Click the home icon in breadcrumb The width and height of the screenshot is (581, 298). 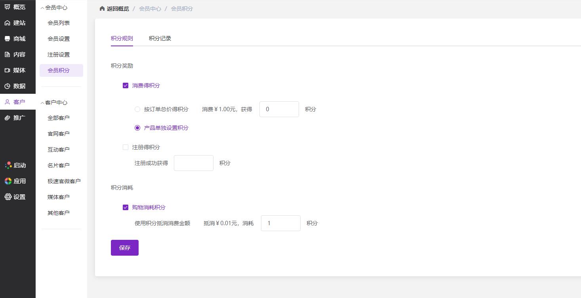(102, 8)
